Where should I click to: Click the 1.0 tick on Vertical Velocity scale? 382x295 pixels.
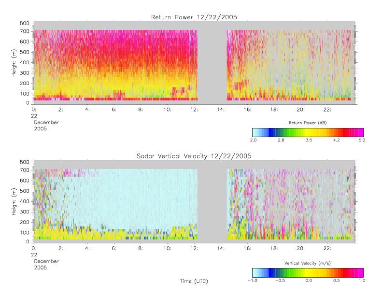coord(362,281)
